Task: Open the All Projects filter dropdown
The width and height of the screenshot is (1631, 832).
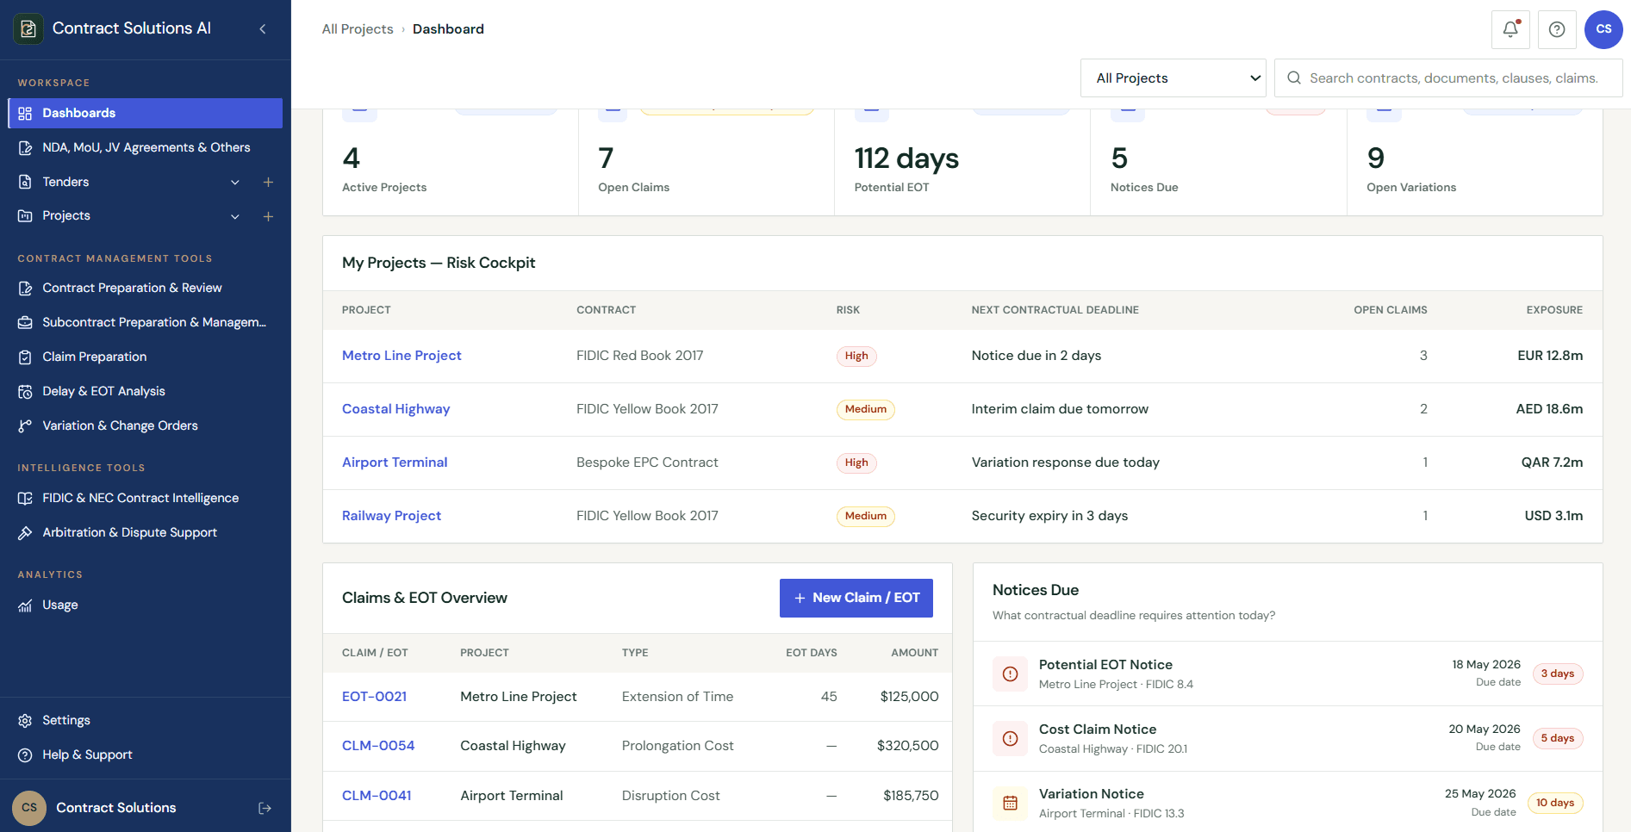Action: (1173, 78)
